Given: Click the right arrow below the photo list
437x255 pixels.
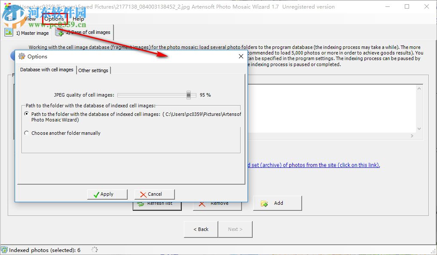Looking at the screenshot, I should click(412, 135).
